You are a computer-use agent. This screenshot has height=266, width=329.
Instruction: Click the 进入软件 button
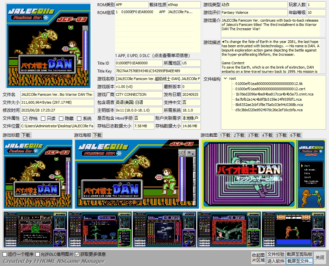(x=276, y=261)
